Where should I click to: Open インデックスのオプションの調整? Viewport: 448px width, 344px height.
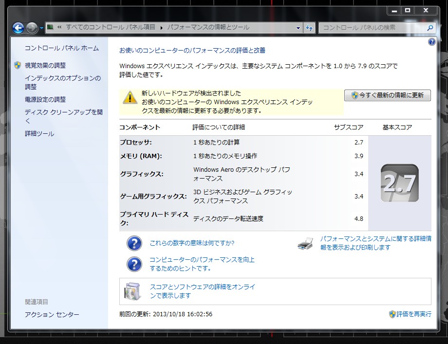tap(63, 82)
